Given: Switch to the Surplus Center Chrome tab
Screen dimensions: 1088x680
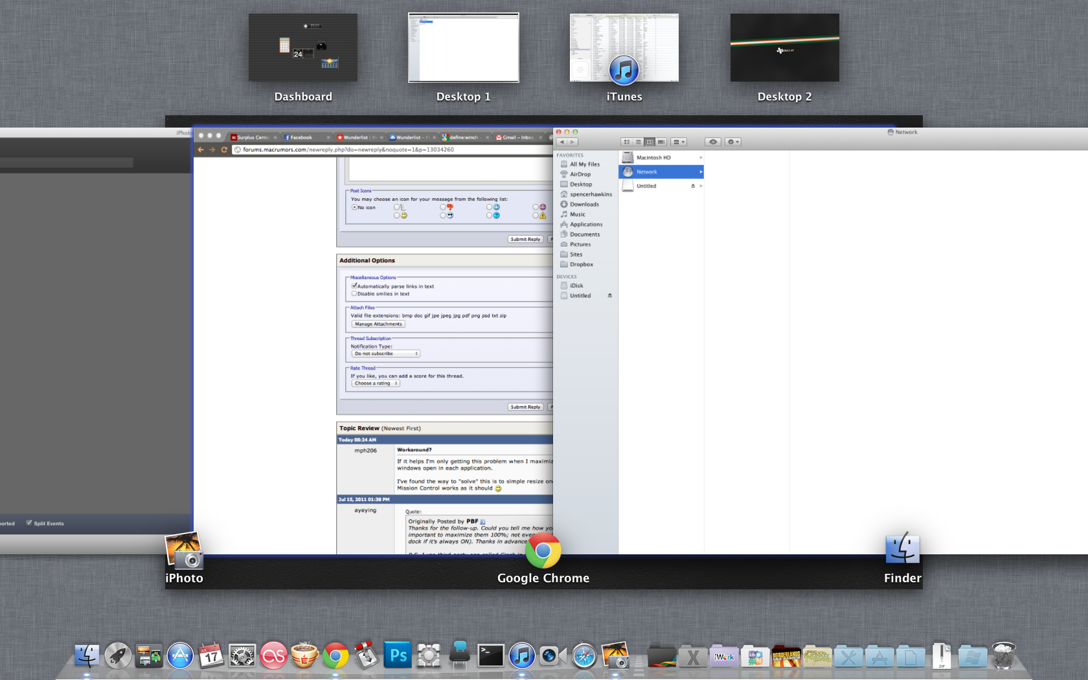Looking at the screenshot, I should (x=253, y=137).
